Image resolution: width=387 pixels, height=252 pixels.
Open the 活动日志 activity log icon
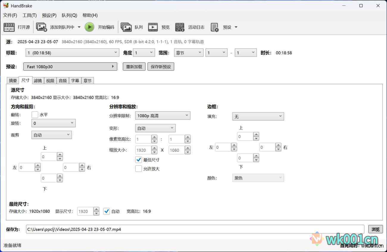[x=180, y=27]
